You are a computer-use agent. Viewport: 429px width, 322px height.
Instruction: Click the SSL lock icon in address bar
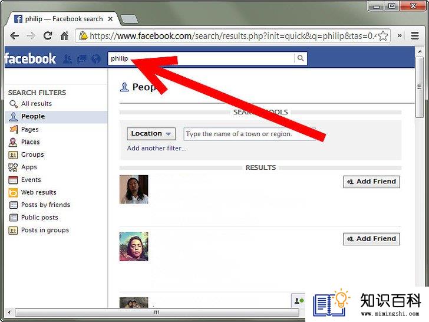pyautogui.click(x=83, y=36)
